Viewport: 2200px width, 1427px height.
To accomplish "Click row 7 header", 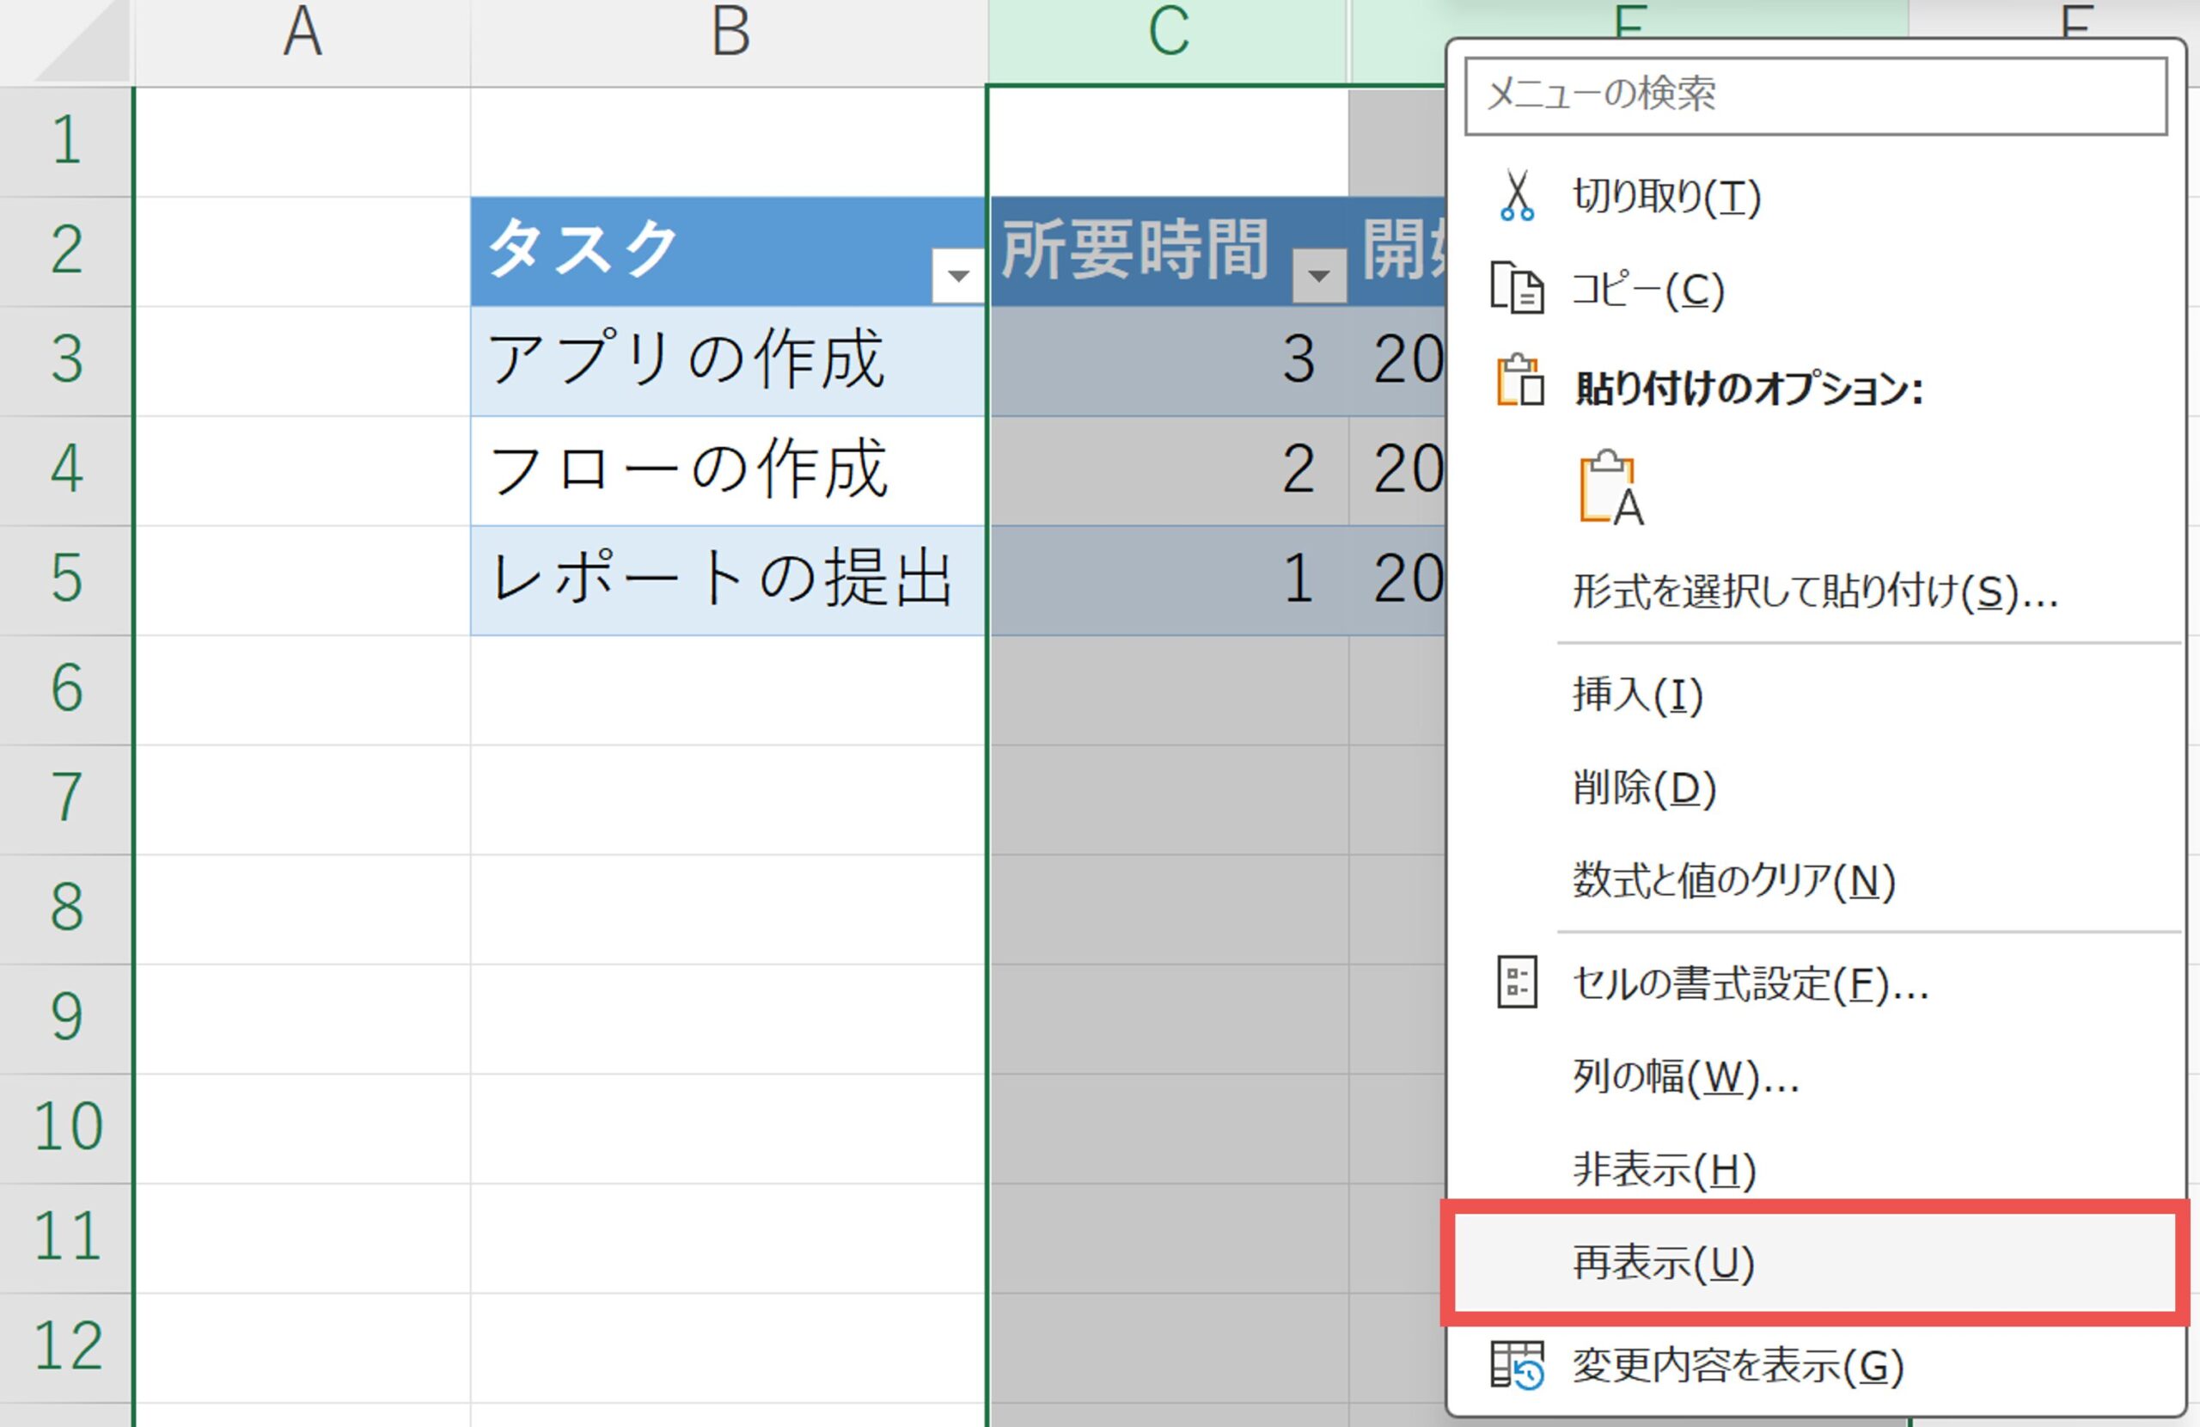I will coord(65,798).
